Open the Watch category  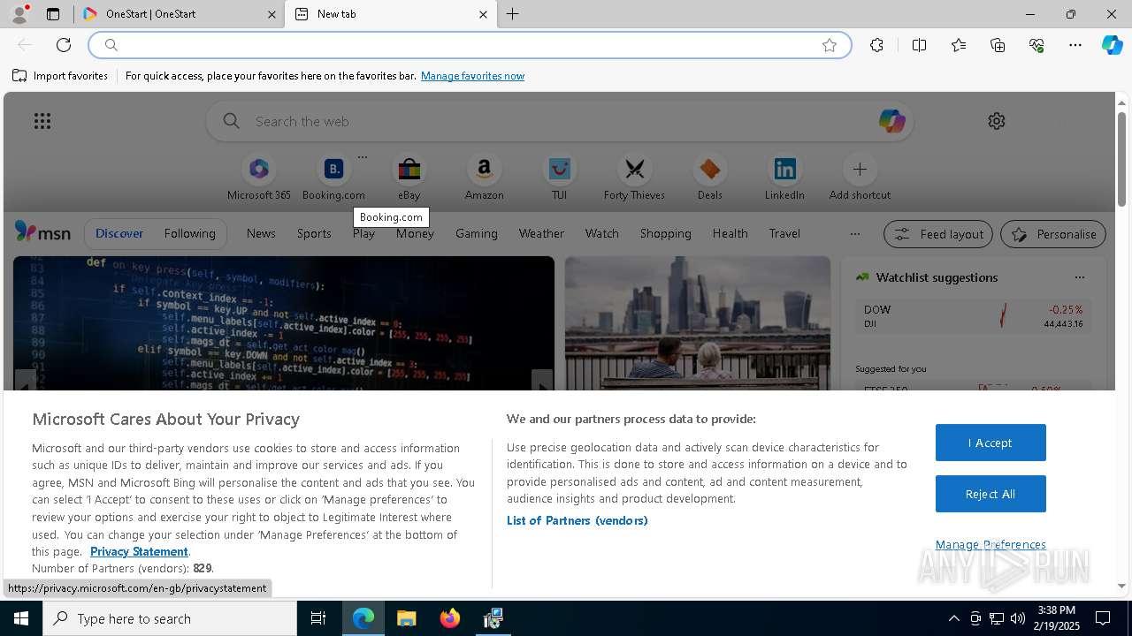click(x=601, y=233)
